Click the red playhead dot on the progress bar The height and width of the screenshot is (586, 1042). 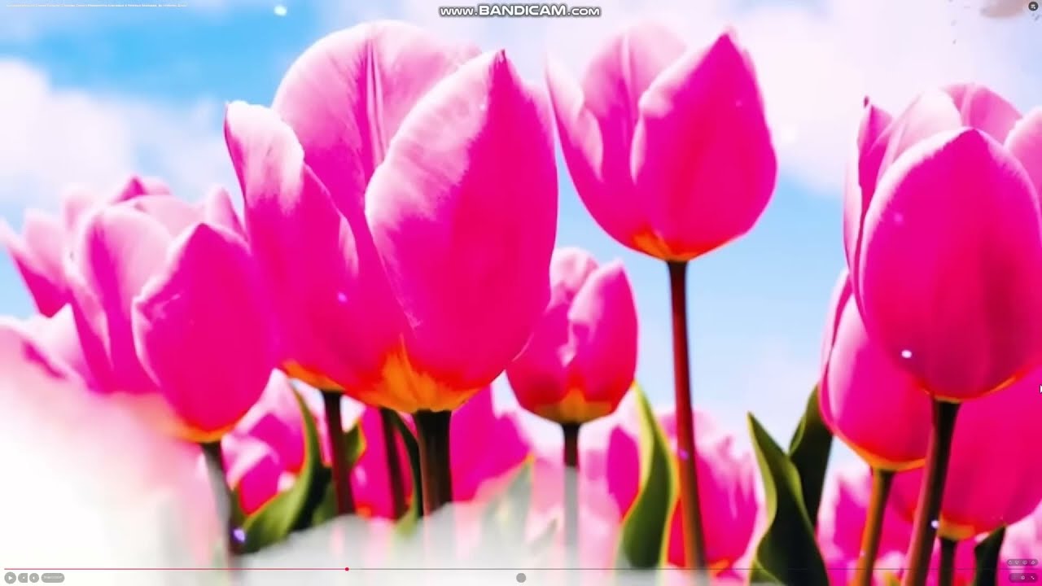click(347, 569)
